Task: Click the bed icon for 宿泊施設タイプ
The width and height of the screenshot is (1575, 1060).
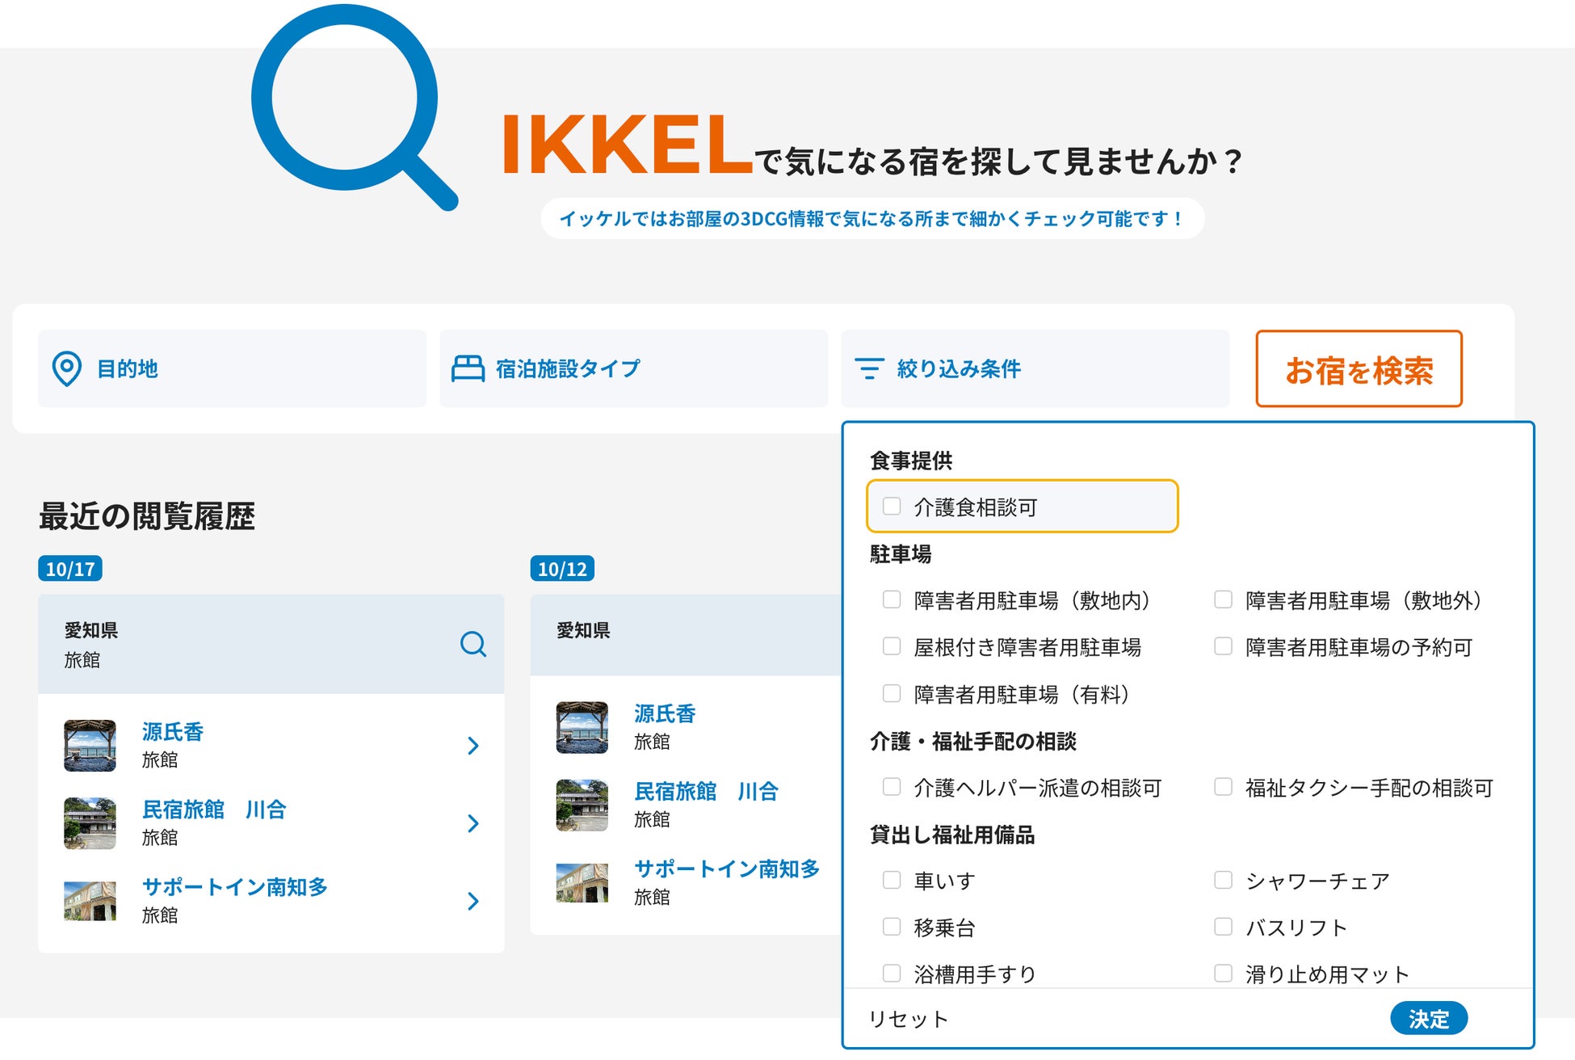Action: [468, 368]
